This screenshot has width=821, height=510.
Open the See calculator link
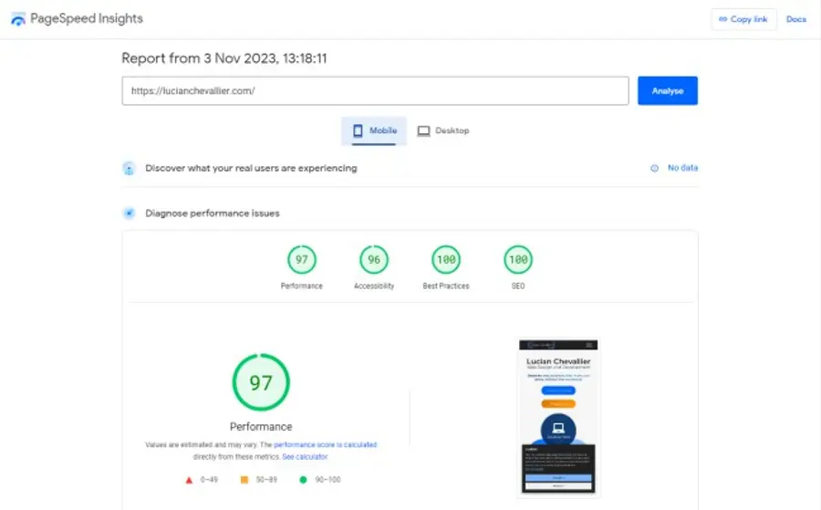point(305,456)
